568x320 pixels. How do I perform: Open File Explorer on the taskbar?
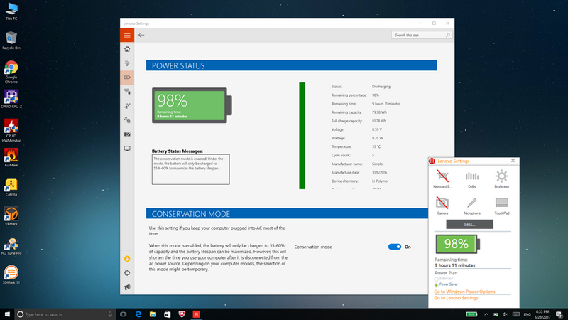153,314
